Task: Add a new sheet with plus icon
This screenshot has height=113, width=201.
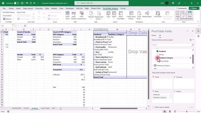Action: [61, 109]
